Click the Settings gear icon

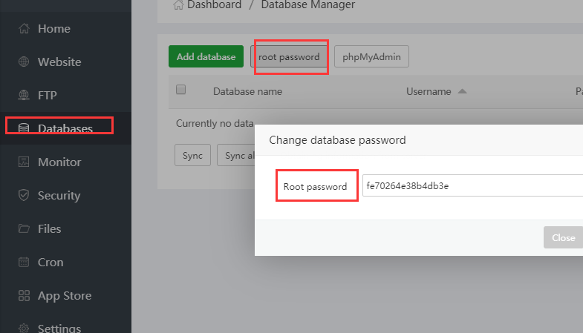[24, 329]
